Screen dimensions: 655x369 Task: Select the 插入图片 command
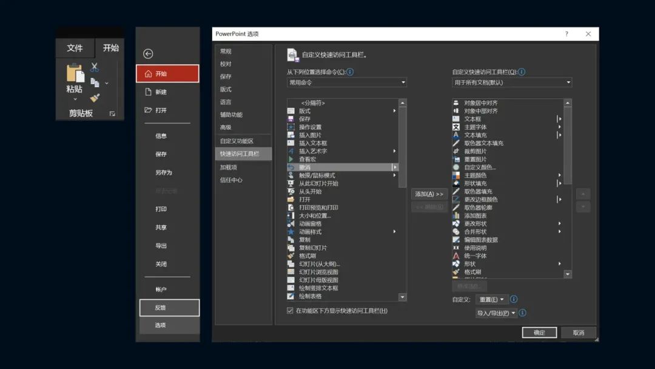[343, 135]
